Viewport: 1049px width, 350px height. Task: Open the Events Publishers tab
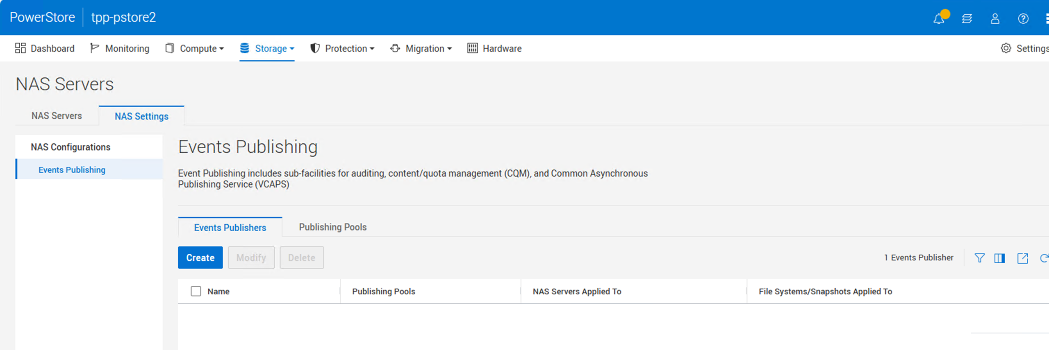pos(230,228)
